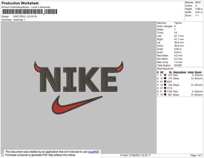
Task: Click the red swatch in stop 1
Action: click(x=165, y=75)
